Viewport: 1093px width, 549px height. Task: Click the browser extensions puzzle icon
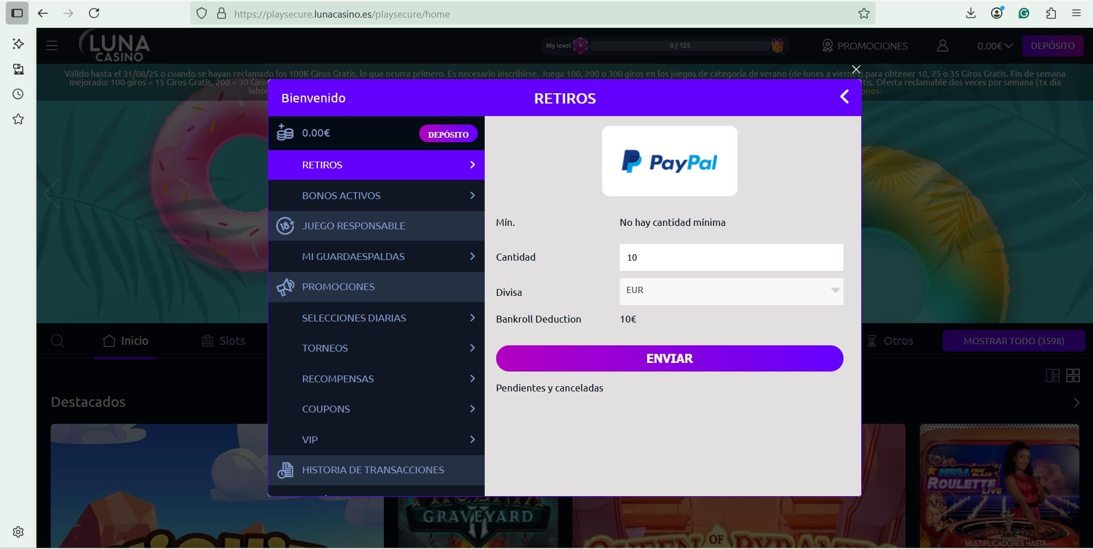coord(1051,14)
